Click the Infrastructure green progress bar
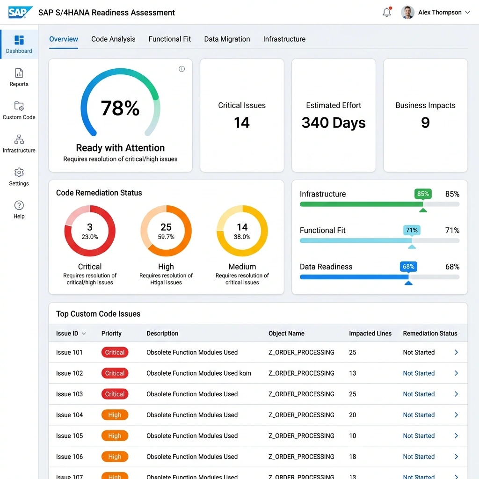 pos(379,204)
